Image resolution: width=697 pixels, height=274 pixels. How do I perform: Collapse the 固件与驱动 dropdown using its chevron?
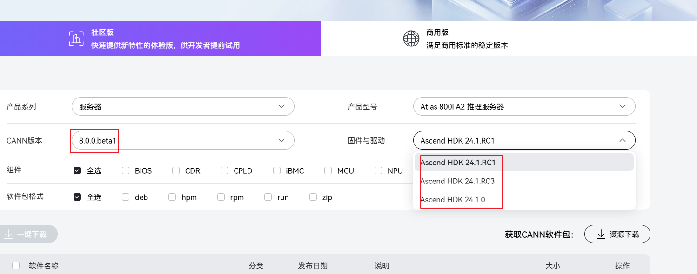623,140
